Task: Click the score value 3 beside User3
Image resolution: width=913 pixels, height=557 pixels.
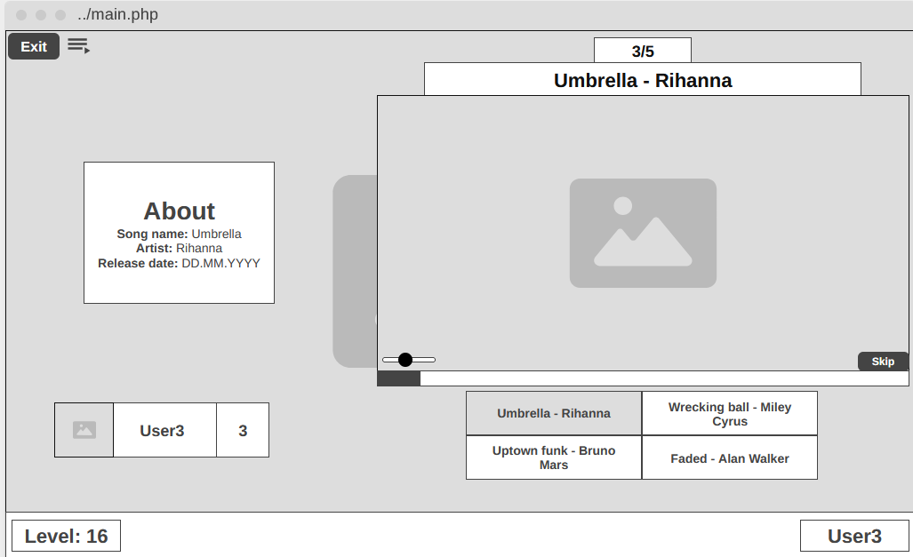Action: (x=243, y=430)
